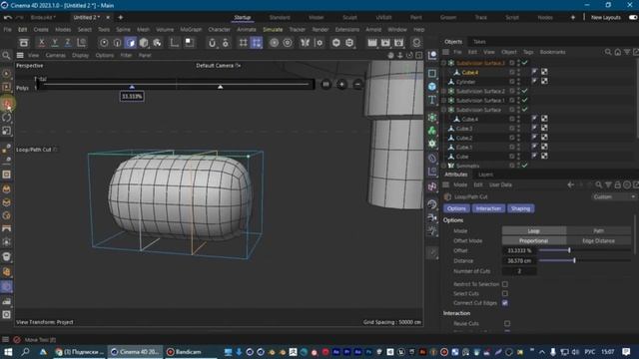Switch to the Takes tab

tap(479, 42)
